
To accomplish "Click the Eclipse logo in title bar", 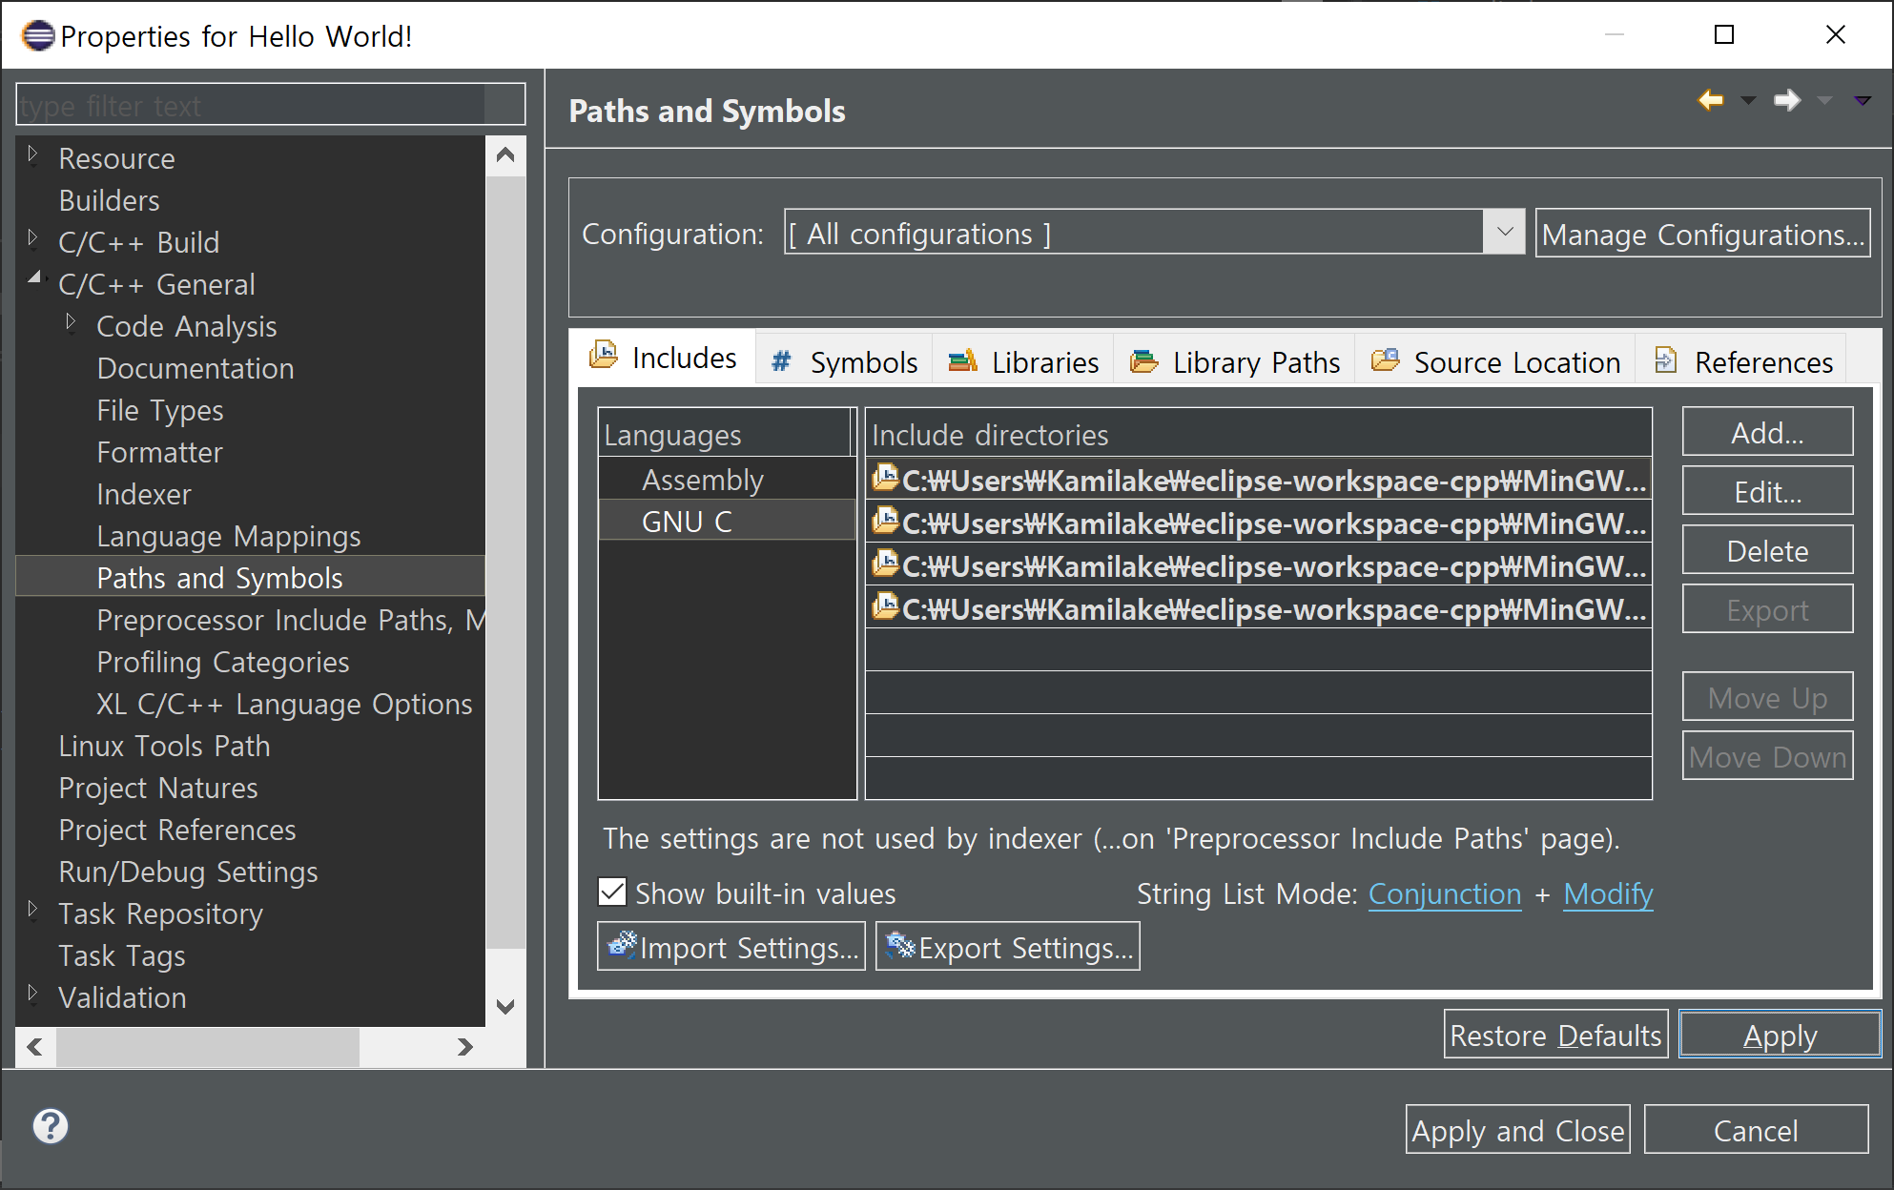I will click(x=38, y=35).
